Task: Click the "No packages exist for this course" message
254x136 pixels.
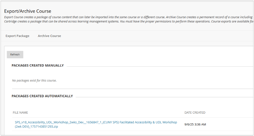Action: [34, 80]
